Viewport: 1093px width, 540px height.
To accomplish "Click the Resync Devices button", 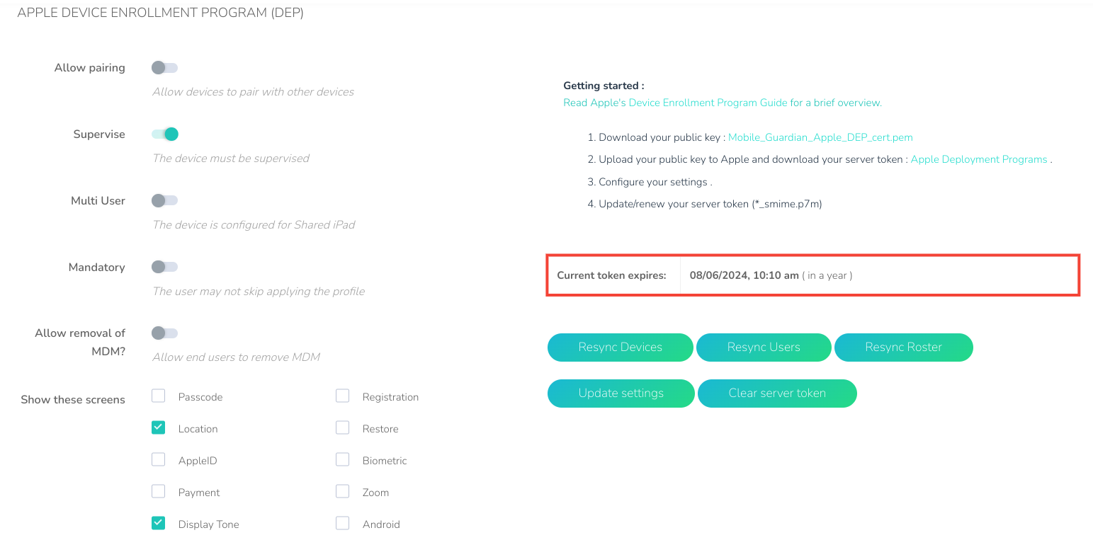I will [621, 347].
